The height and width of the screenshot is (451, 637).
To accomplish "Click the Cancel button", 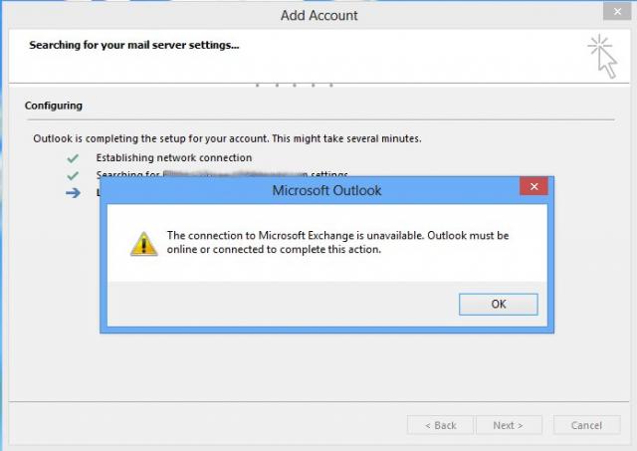I will tap(586, 425).
